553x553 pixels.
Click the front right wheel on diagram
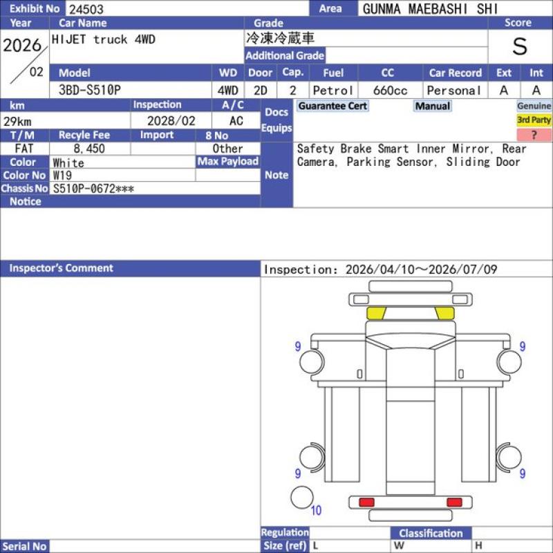point(509,362)
